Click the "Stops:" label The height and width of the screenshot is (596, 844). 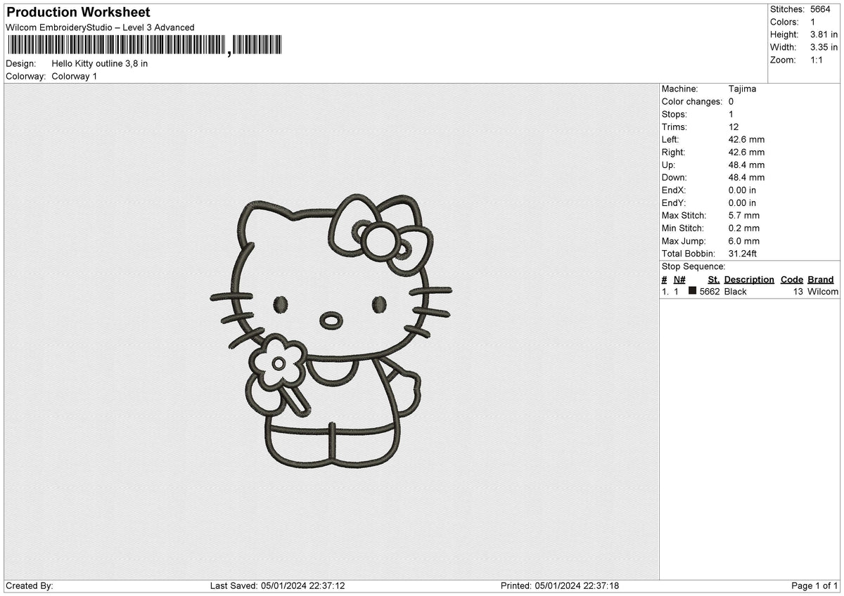point(674,114)
